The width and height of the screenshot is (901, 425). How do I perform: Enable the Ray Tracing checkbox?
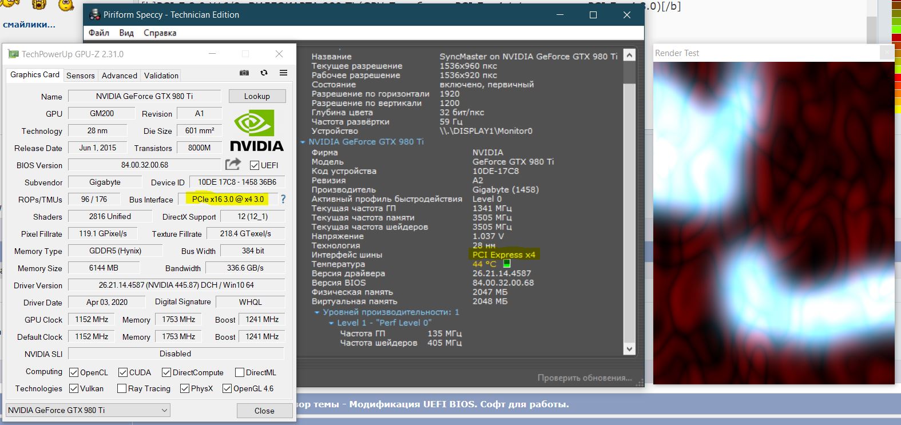[x=122, y=388]
